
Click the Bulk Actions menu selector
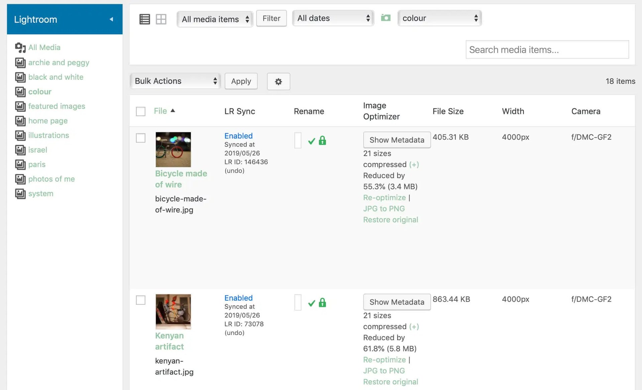pos(176,80)
